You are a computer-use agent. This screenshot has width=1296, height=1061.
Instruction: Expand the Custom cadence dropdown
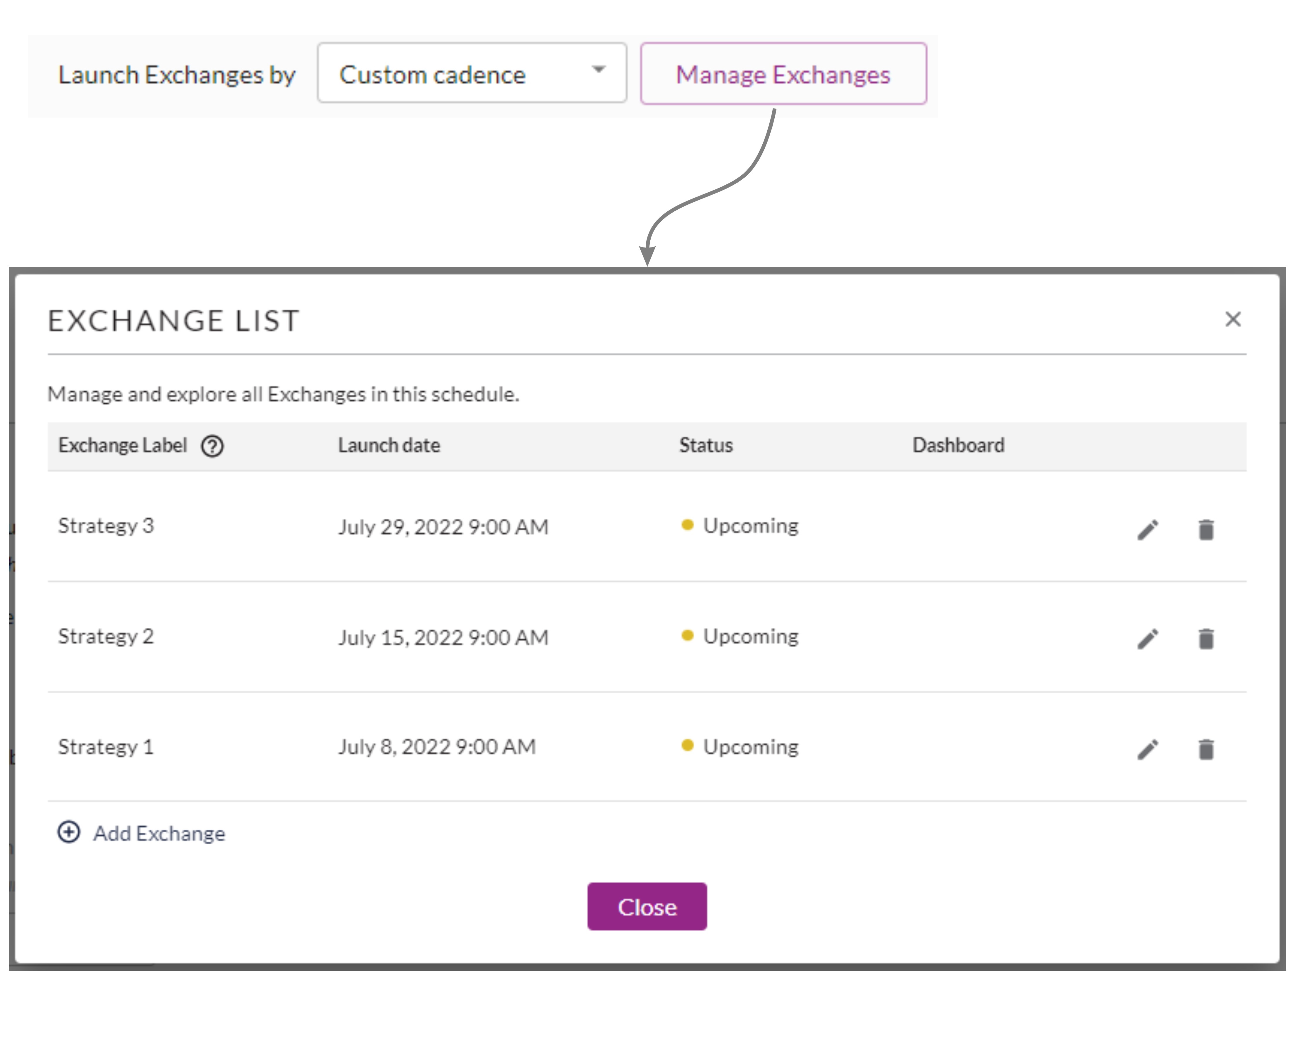tap(472, 73)
